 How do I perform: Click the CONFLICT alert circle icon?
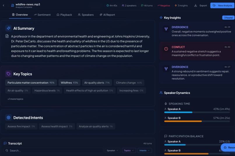(x=166, y=49)
